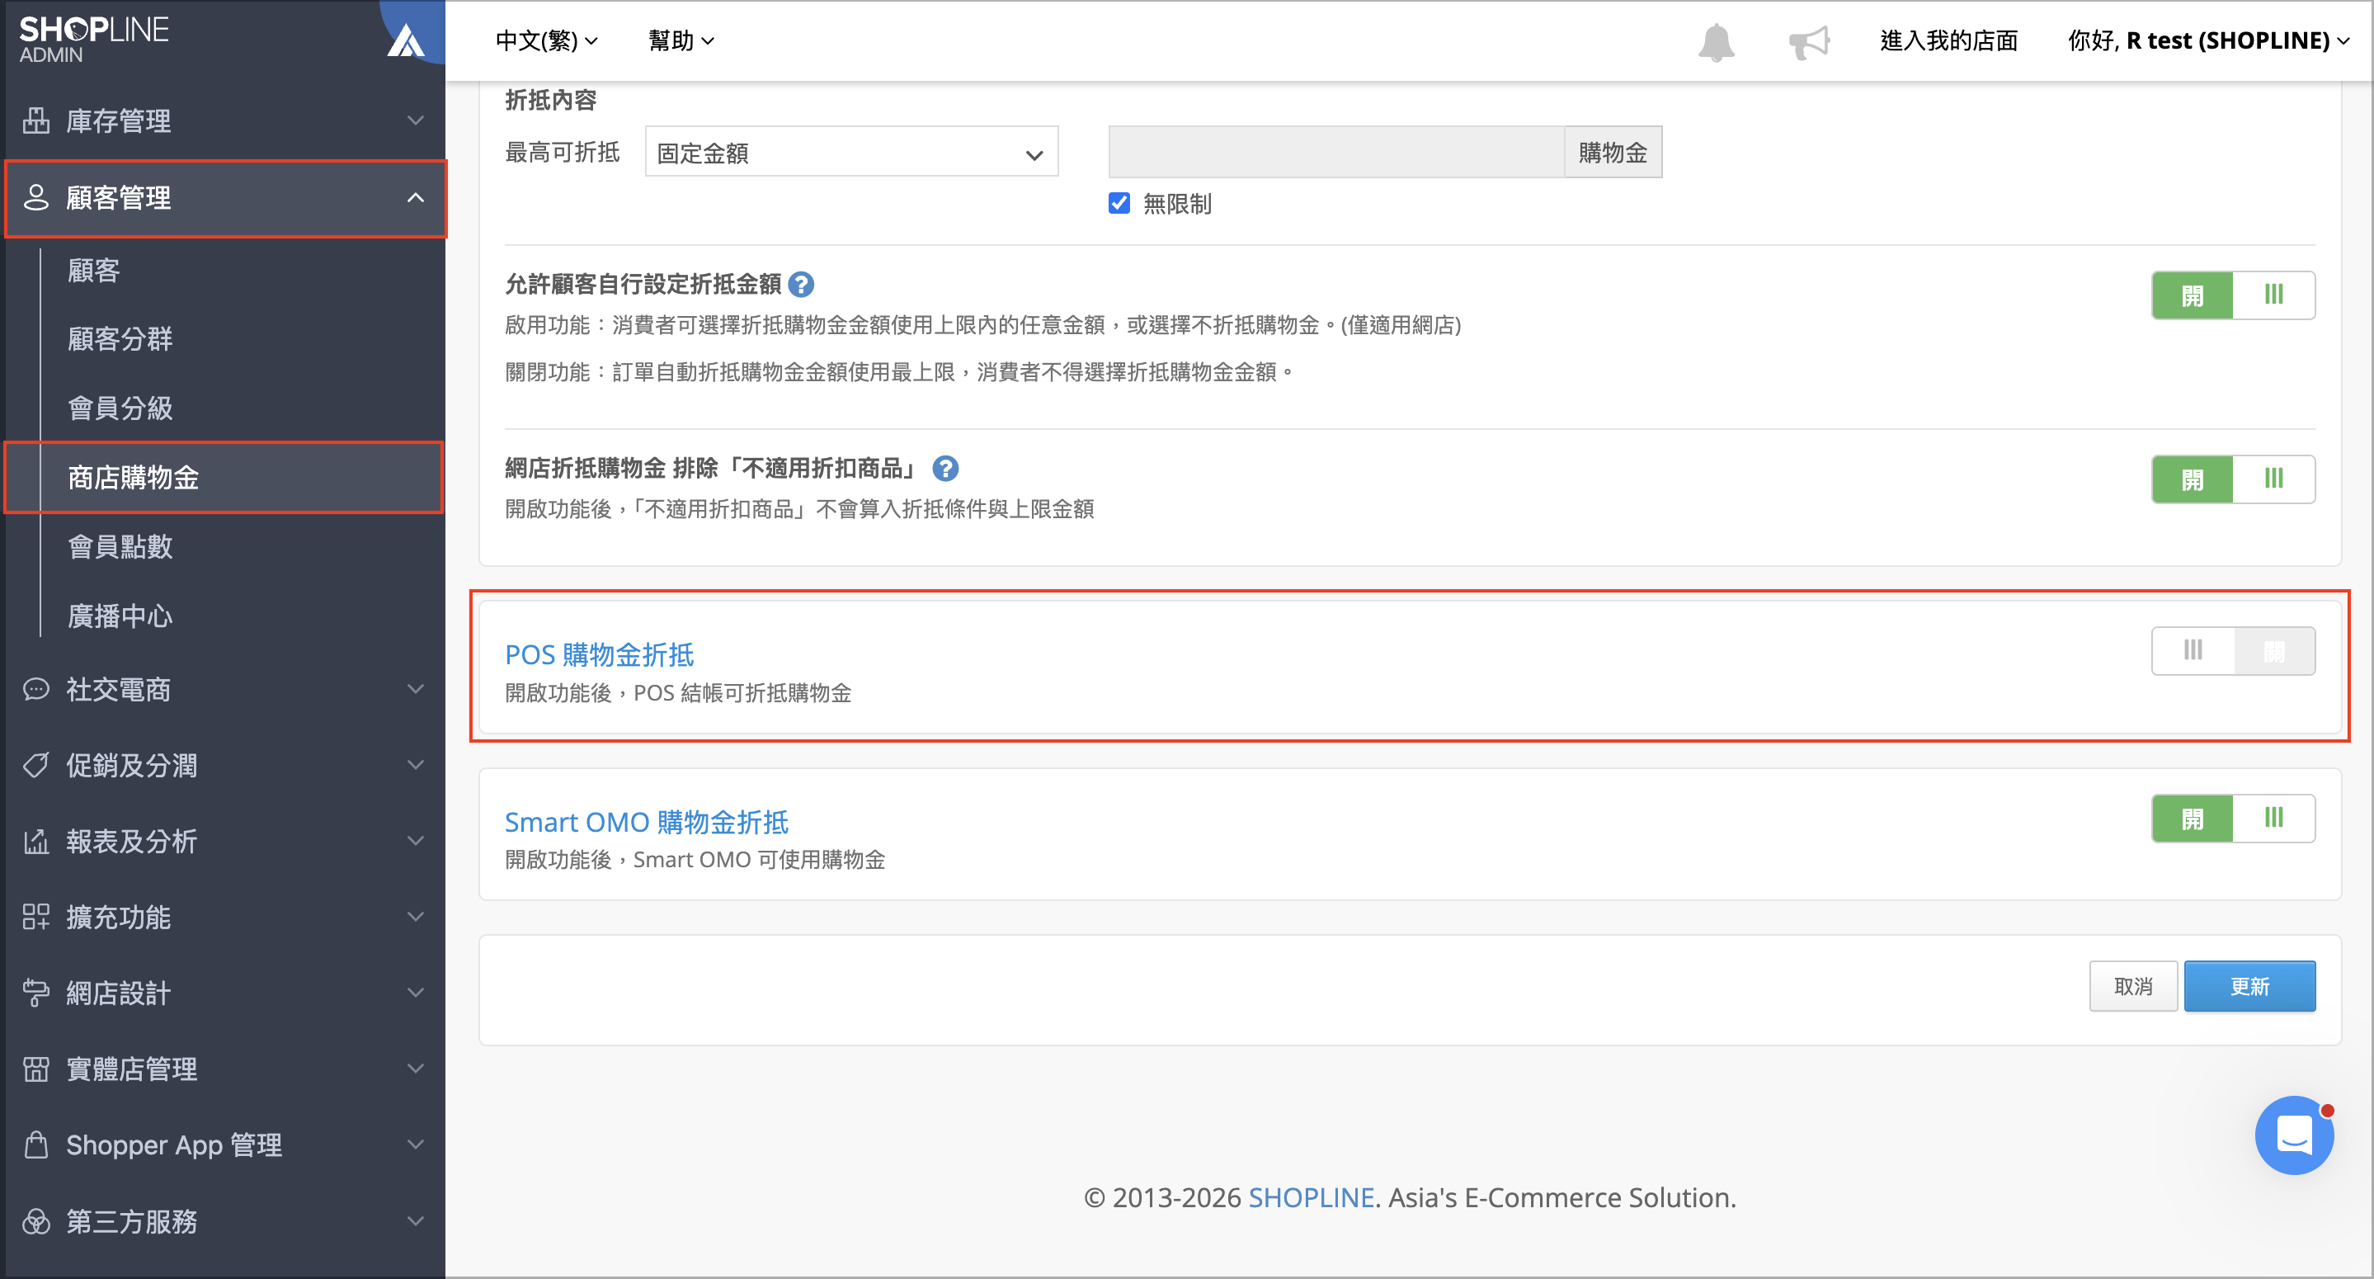Toggle 允許顧客自行設定折抵金額 switch
The width and height of the screenshot is (2374, 1279).
pos(2233,295)
